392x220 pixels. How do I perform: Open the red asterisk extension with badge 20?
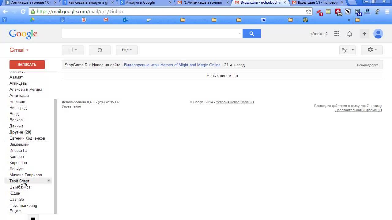[x=338, y=12]
